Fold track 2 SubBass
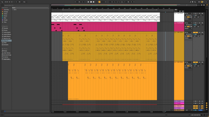Viewport: 209px width, 117px height. pos(175,23)
